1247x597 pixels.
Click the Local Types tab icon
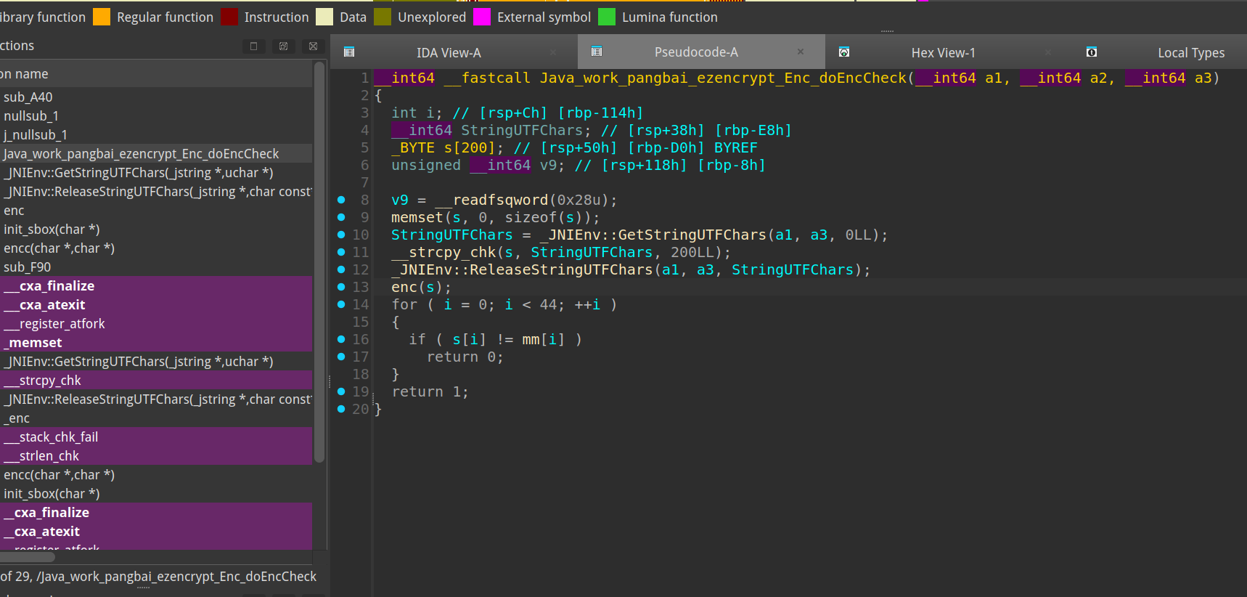pos(1092,52)
